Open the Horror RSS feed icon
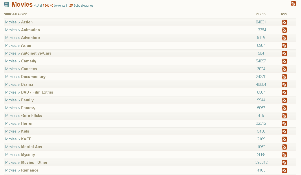Screen dimensions: 301x175 tap(284, 124)
